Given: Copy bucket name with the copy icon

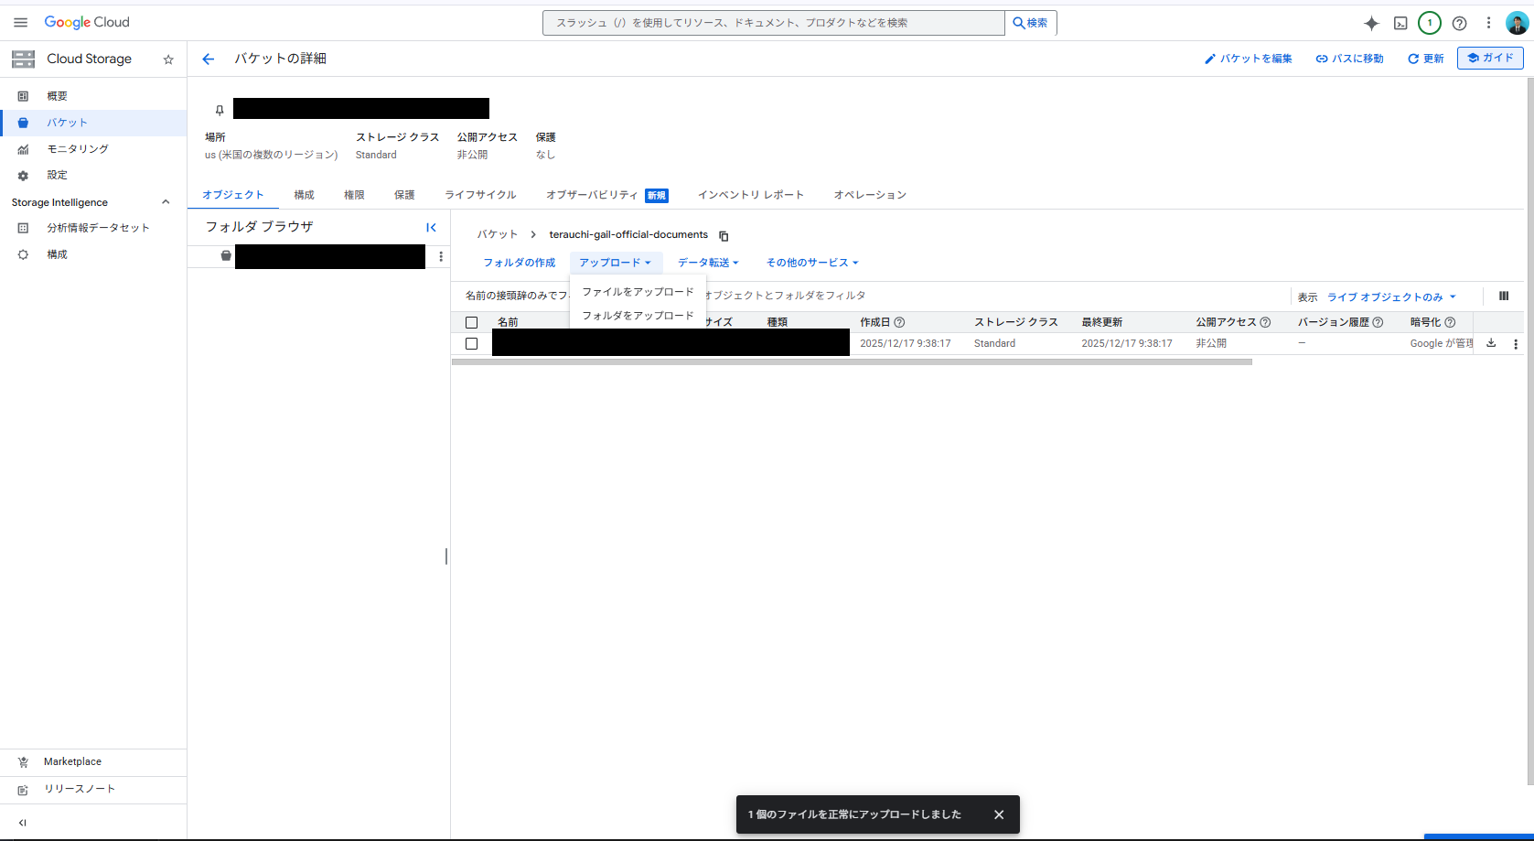Looking at the screenshot, I should pyautogui.click(x=724, y=236).
